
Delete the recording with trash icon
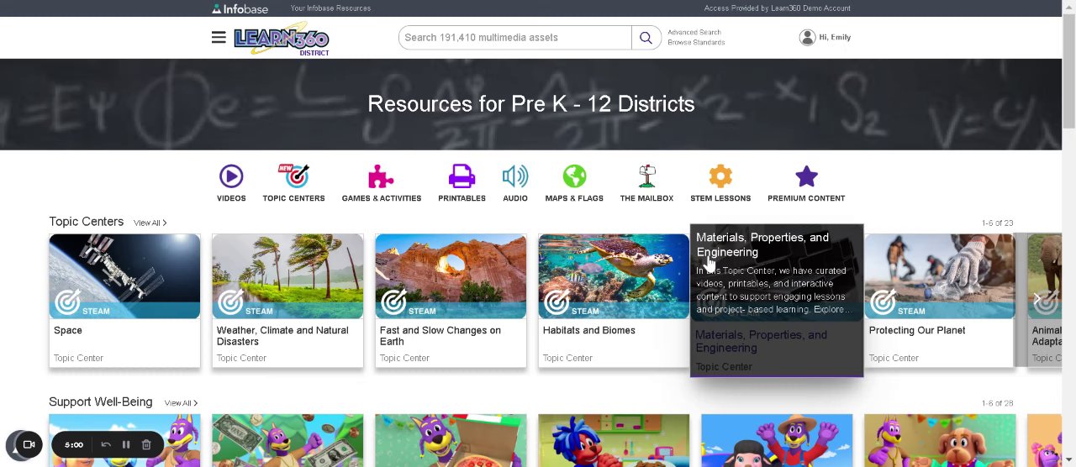(x=146, y=444)
